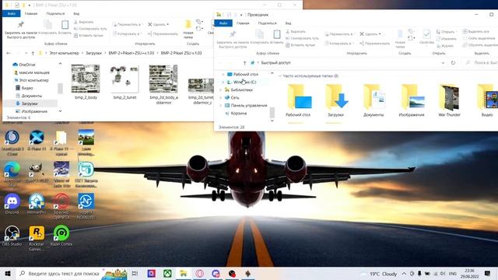Open the ESET desktop shortcut
Screen dimensions: 498x280
(x=86, y=174)
